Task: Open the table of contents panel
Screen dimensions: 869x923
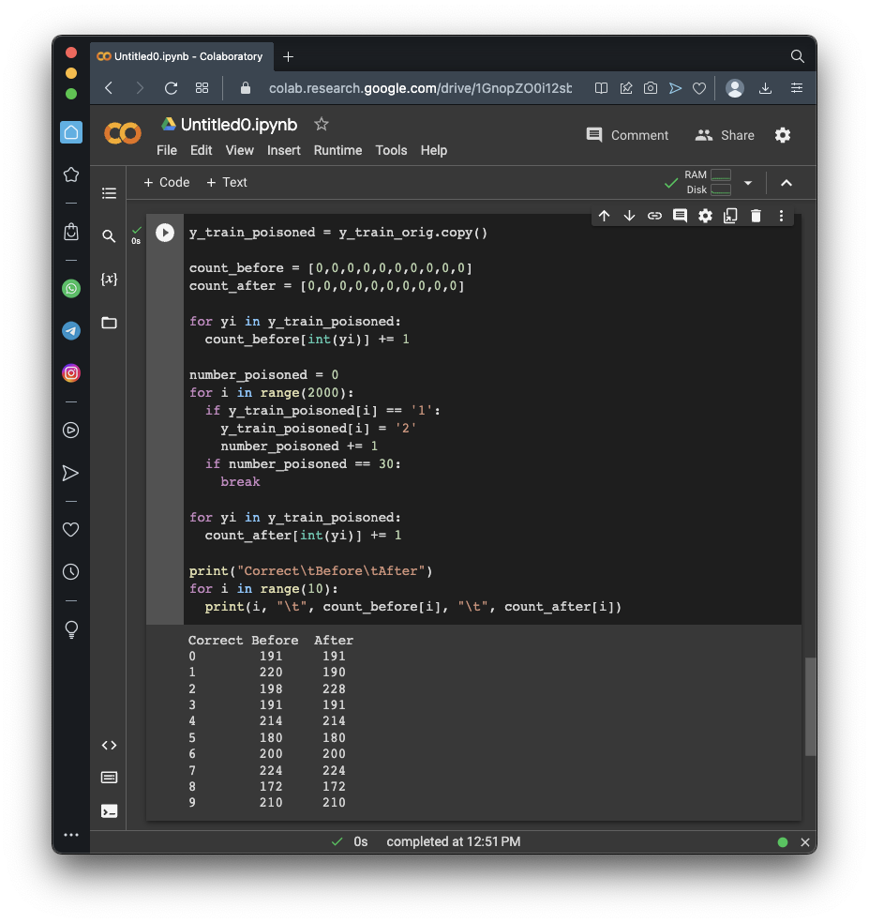Action: point(109,193)
